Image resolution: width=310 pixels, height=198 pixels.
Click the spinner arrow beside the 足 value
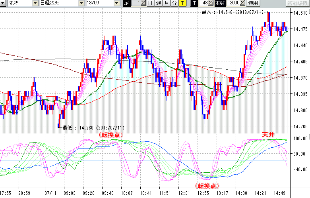tap(143, 4)
